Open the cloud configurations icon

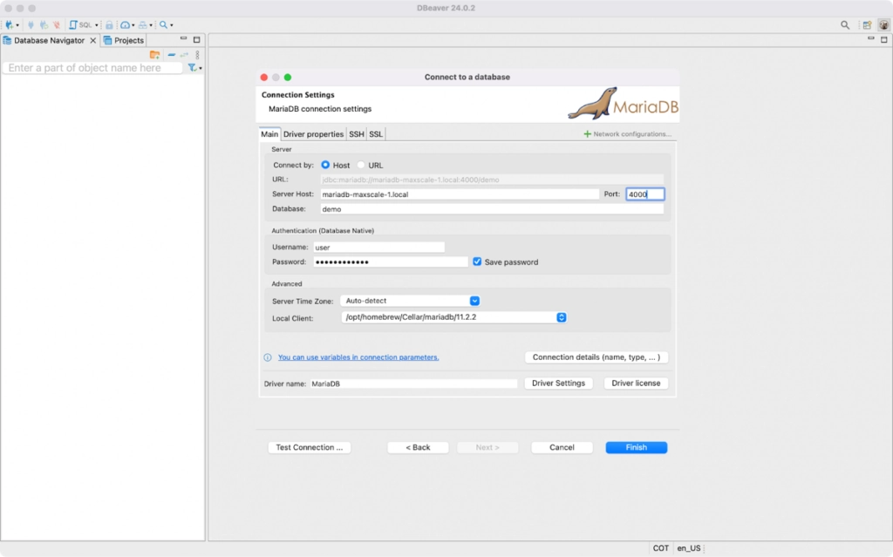click(x=126, y=25)
